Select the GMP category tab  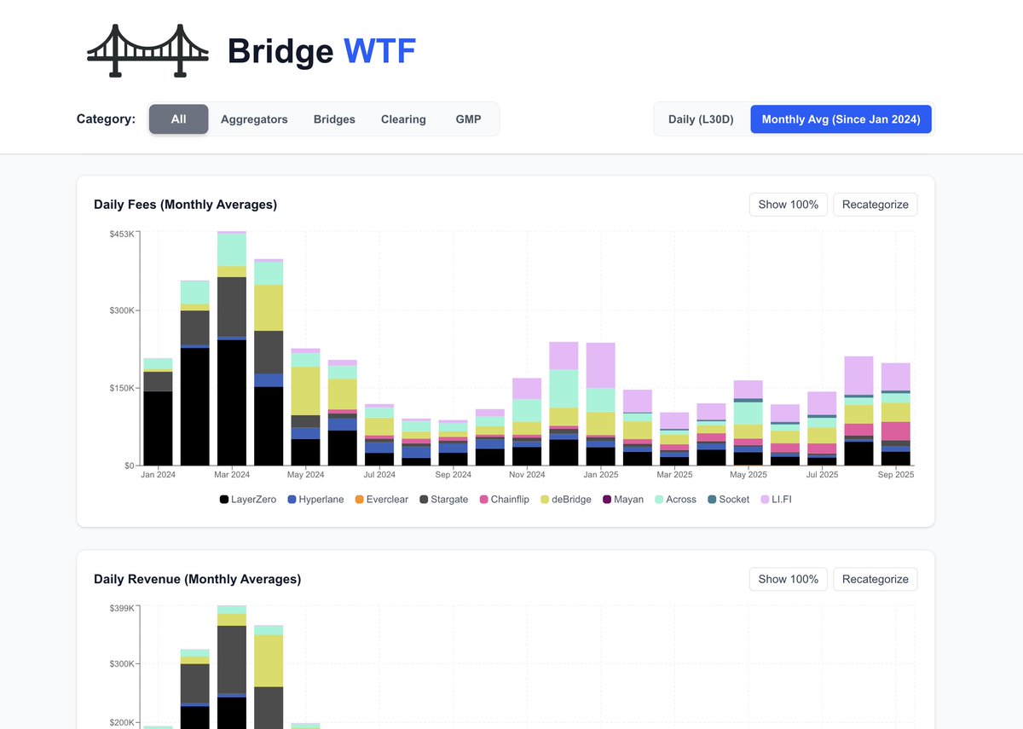coord(468,119)
